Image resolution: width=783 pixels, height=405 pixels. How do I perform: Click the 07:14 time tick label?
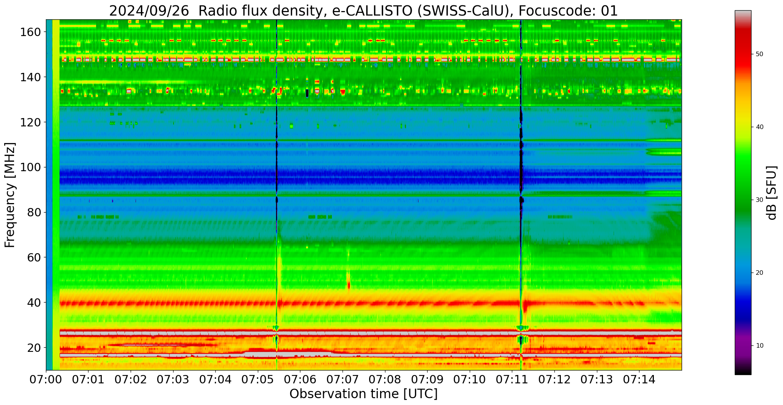coord(639,380)
